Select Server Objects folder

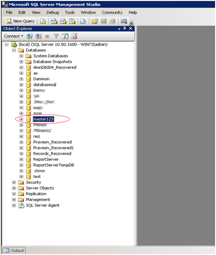pos(40,188)
